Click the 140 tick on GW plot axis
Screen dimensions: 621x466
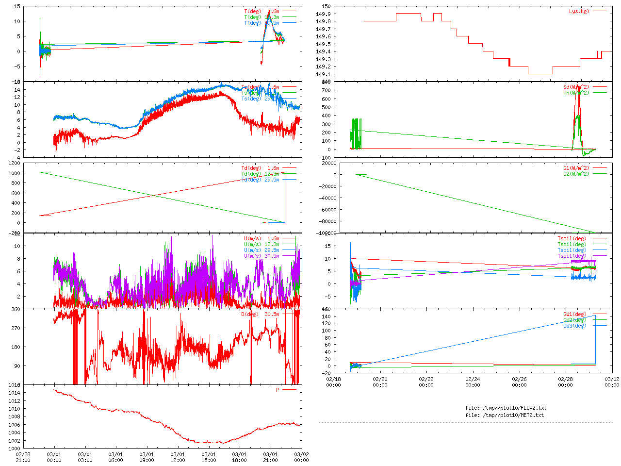tap(326, 316)
